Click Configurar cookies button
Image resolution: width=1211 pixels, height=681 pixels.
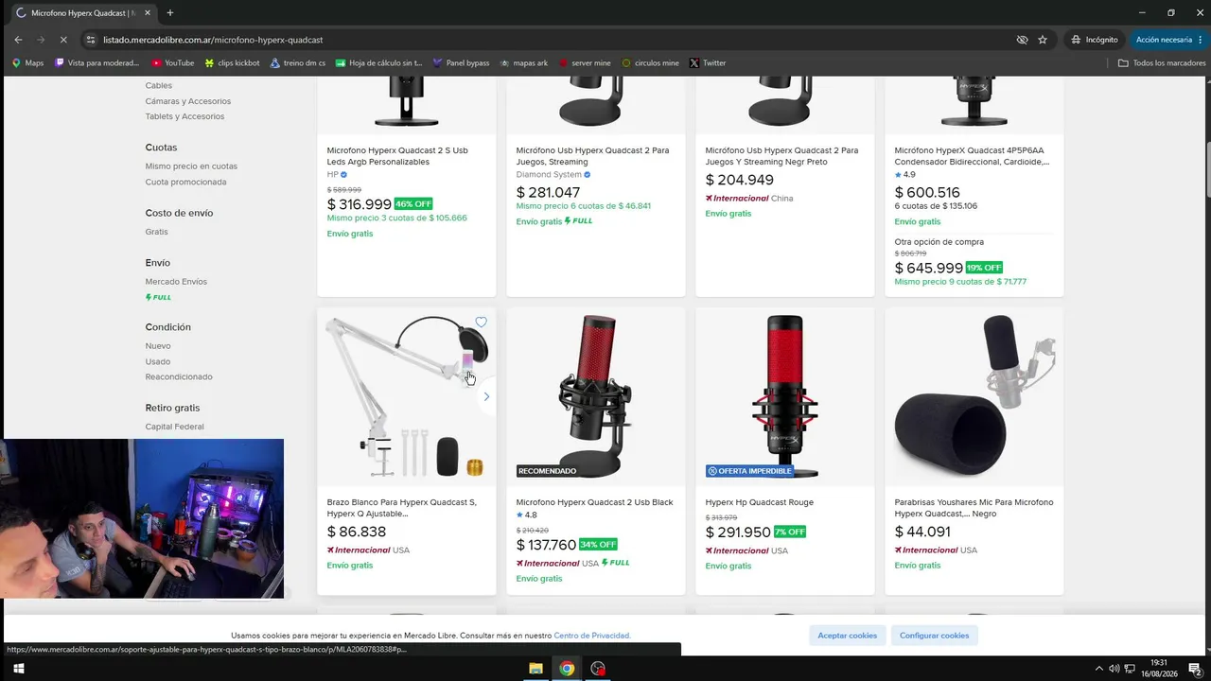[x=934, y=636]
